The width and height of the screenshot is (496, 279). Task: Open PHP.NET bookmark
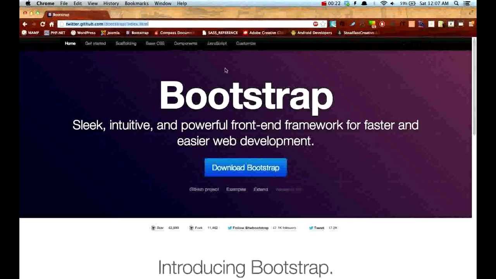55,33
